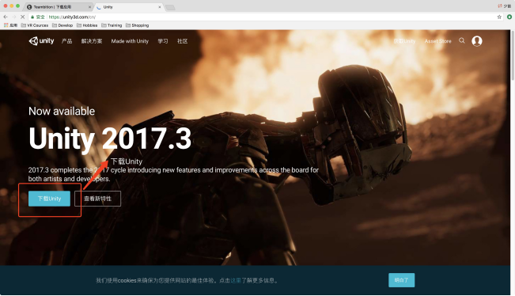Stop page loading with X button
515x296 pixels.
(22, 17)
